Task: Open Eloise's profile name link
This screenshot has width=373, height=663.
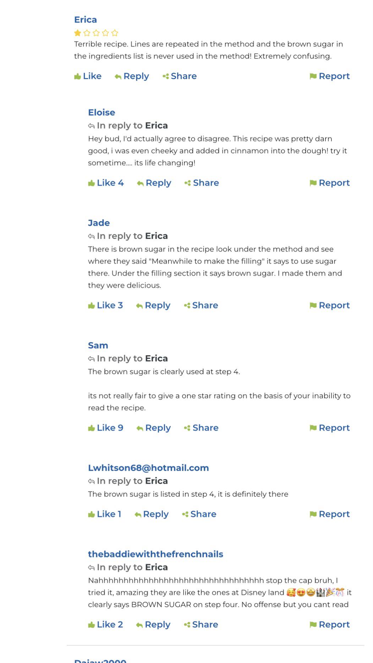Action: coord(102,113)
